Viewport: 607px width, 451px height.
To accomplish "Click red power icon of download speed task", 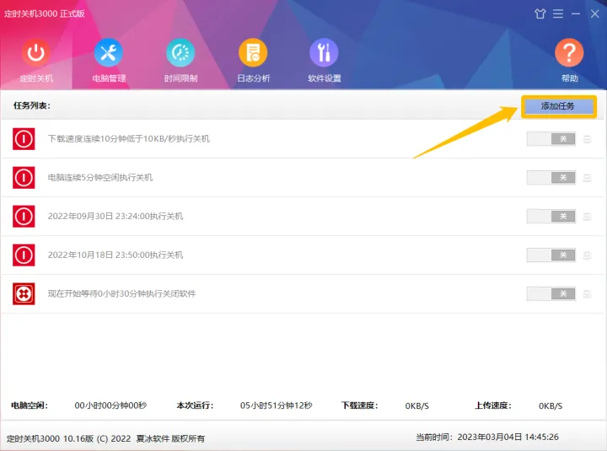I will tap(24, 138).
